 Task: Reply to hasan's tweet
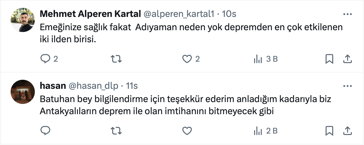click(x=45, y=131)
